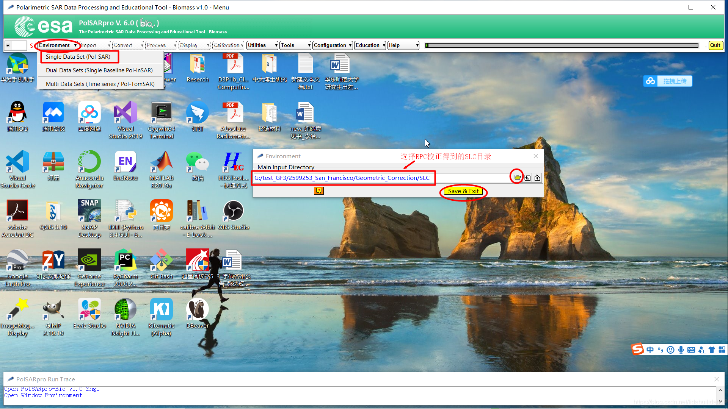Open the Education dropdown menu

click(370, 45)
